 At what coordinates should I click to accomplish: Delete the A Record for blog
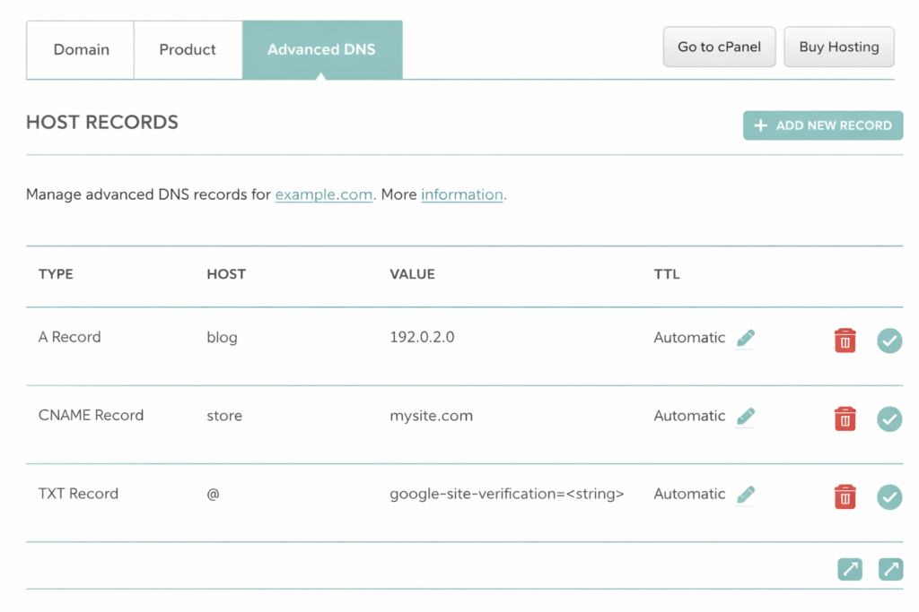click(845, 340)
